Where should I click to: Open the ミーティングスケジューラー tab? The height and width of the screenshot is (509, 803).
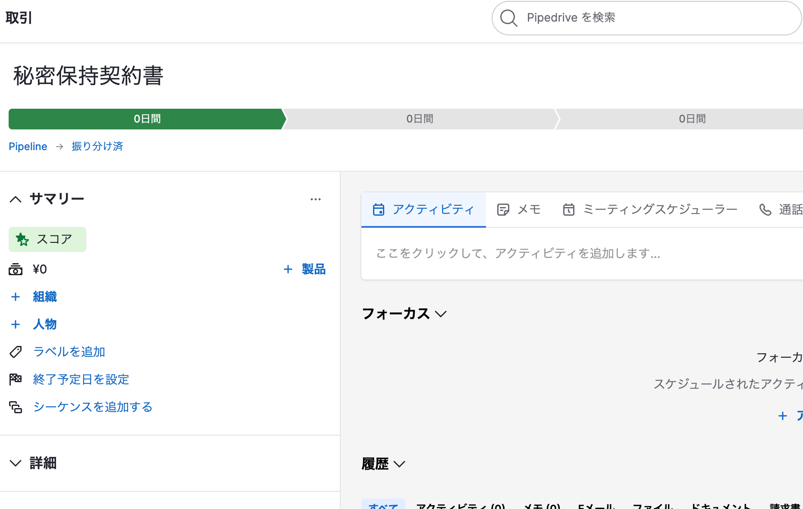pyautogui.click(x=650, y=210)
